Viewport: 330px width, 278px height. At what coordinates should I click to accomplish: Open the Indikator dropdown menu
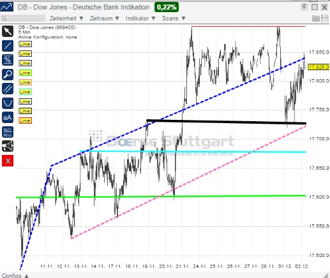140,18
